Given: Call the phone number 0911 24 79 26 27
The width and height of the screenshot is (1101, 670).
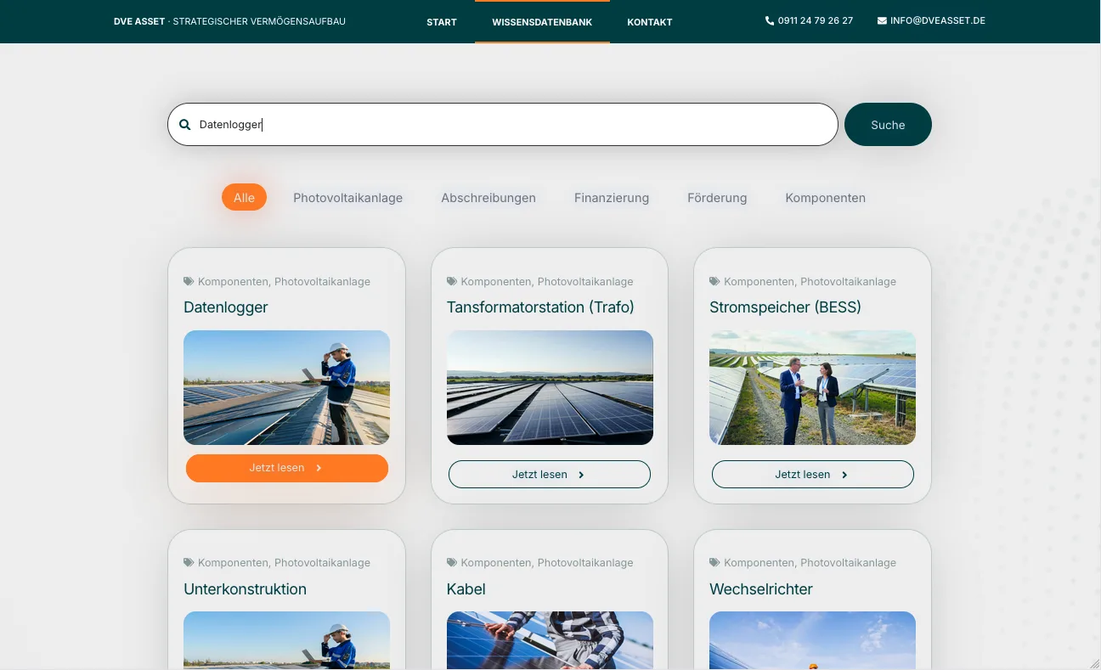Looking at the screenshot, I should point(816,20).
